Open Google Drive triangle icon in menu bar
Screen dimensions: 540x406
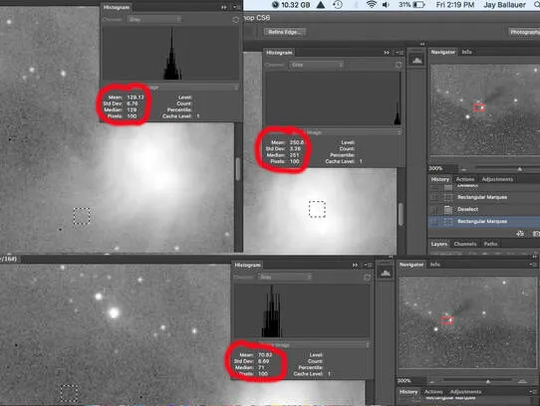321,5
